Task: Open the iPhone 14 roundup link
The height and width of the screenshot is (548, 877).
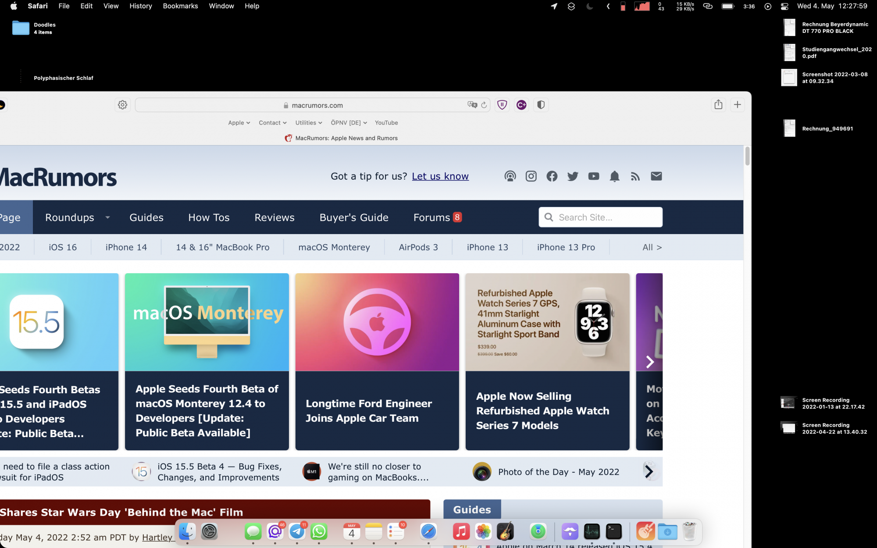Action: point(126,247)
